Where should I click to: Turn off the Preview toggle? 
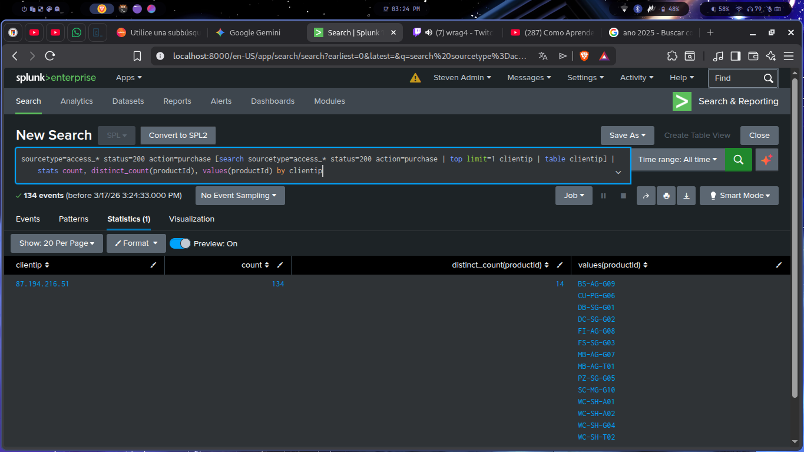pyautogui.click(x=180, y=243)
